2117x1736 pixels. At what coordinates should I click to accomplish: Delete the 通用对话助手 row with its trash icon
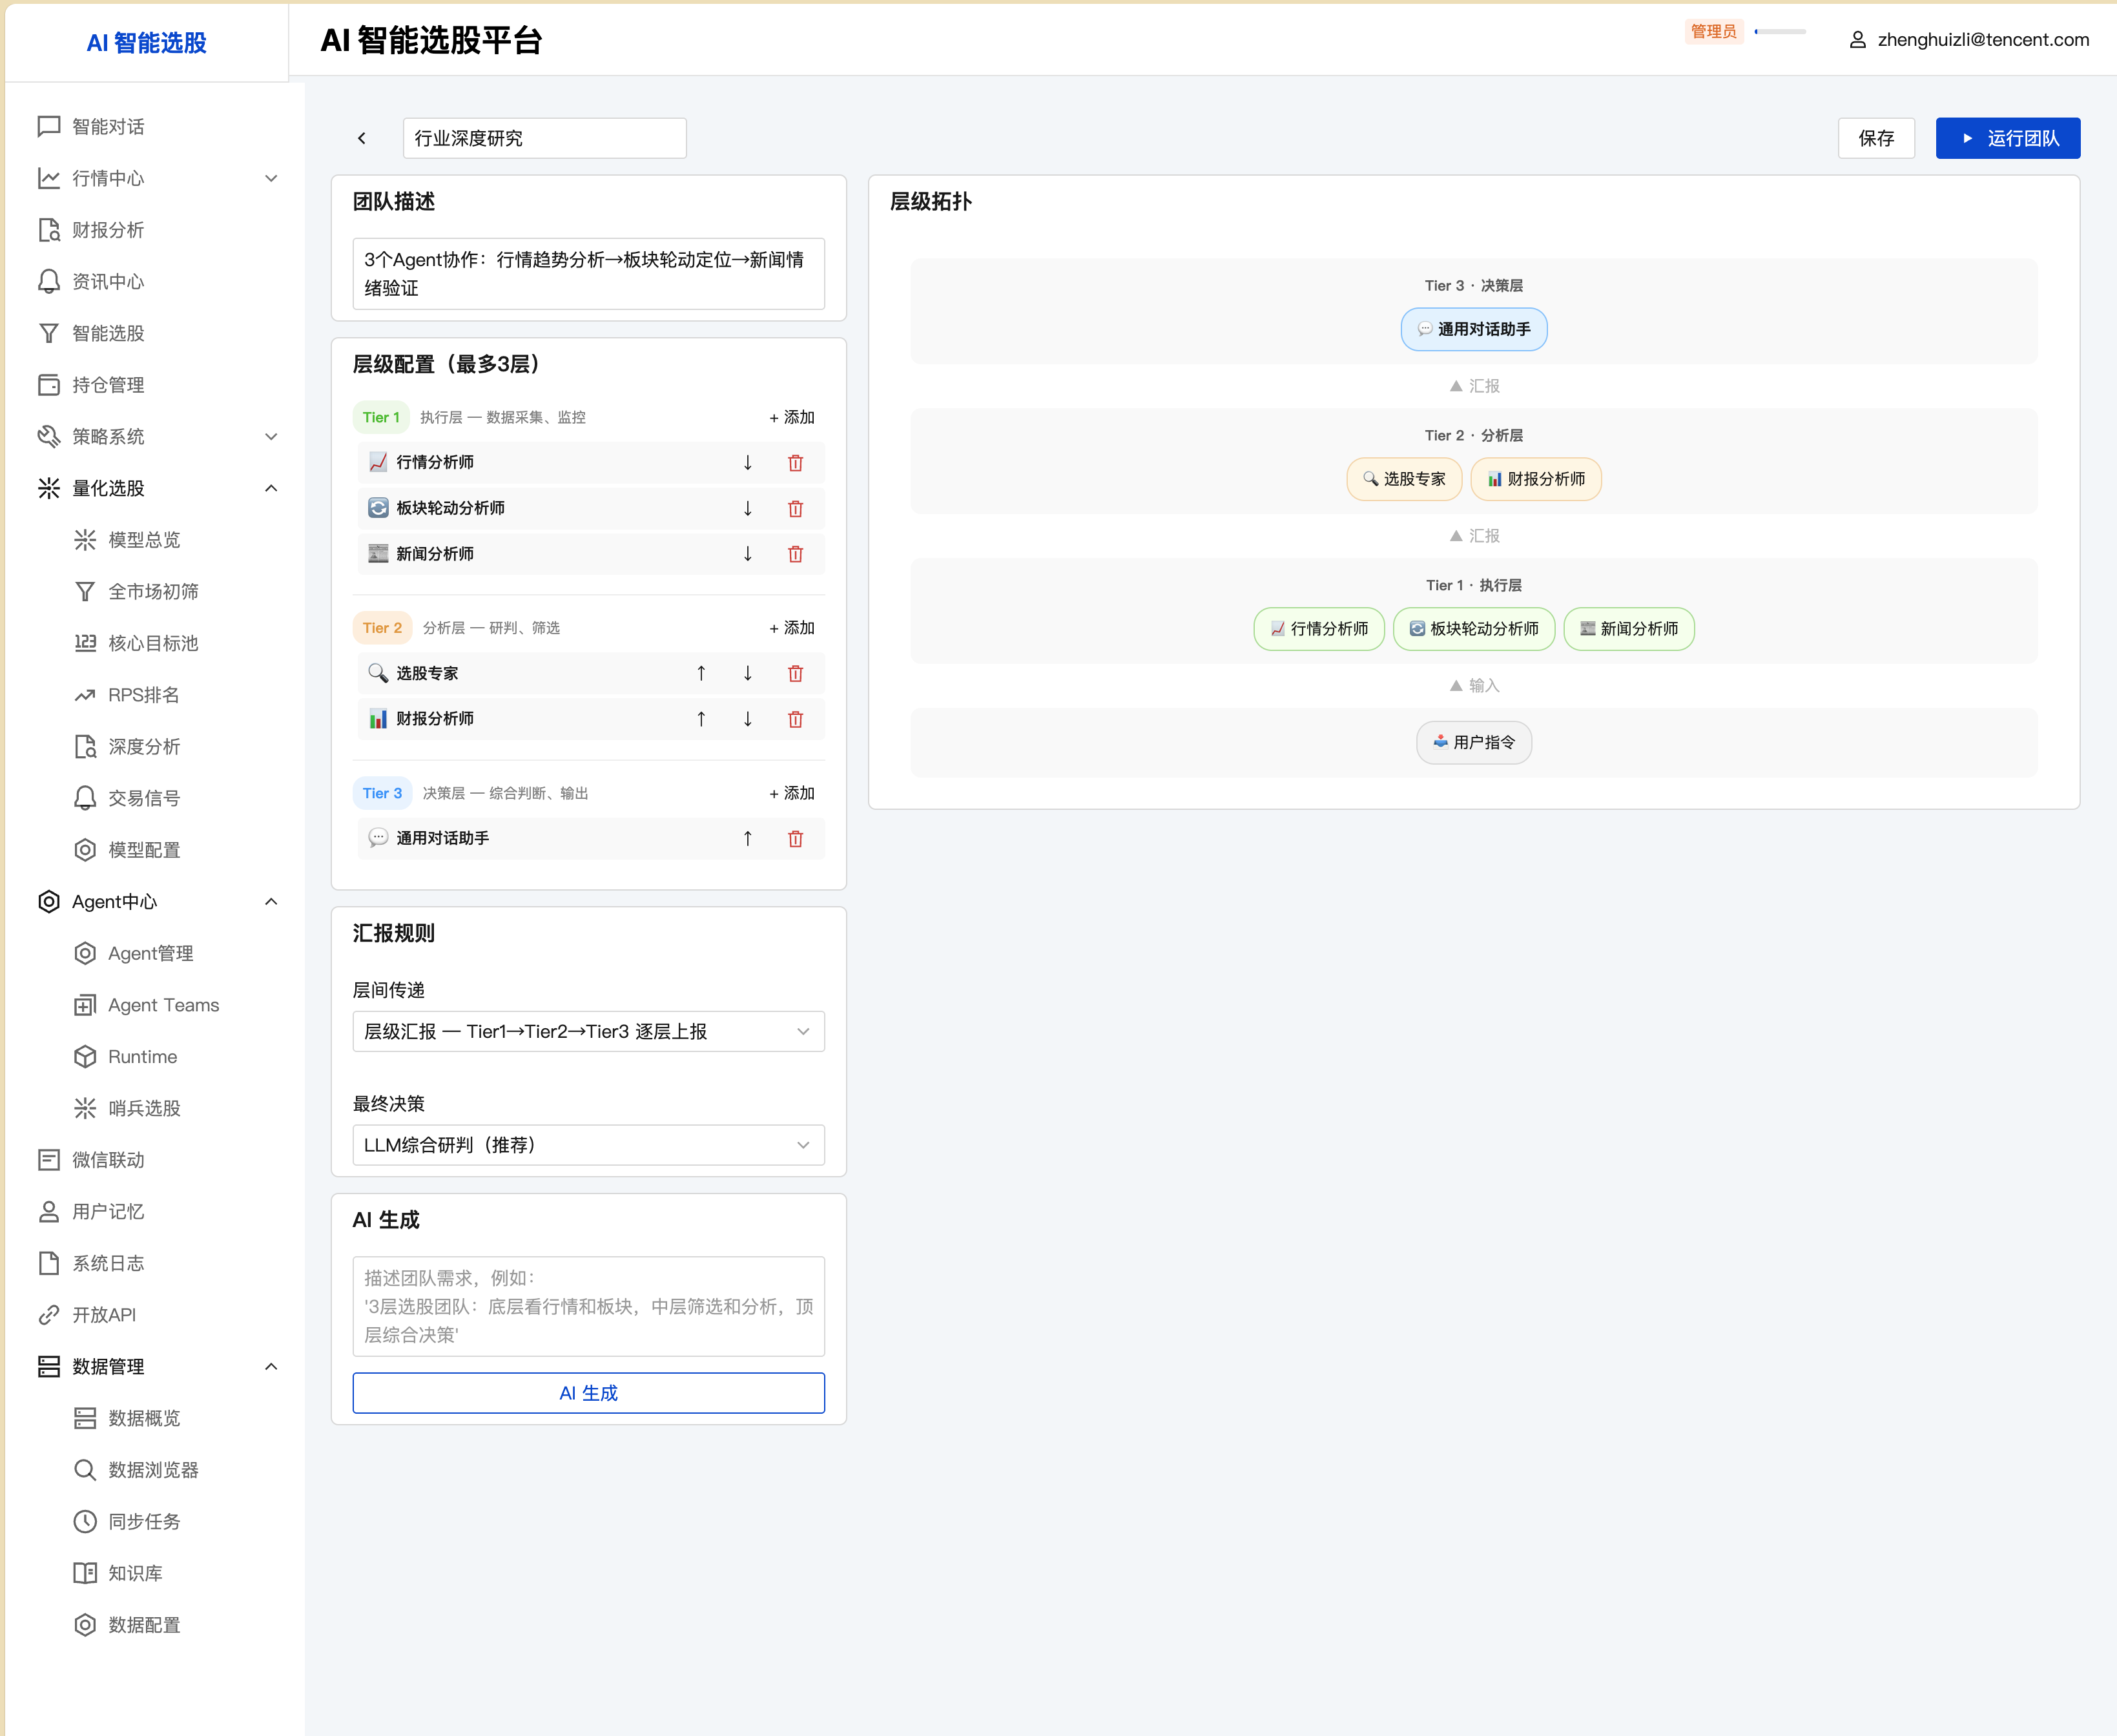click(x=795, y=839)
